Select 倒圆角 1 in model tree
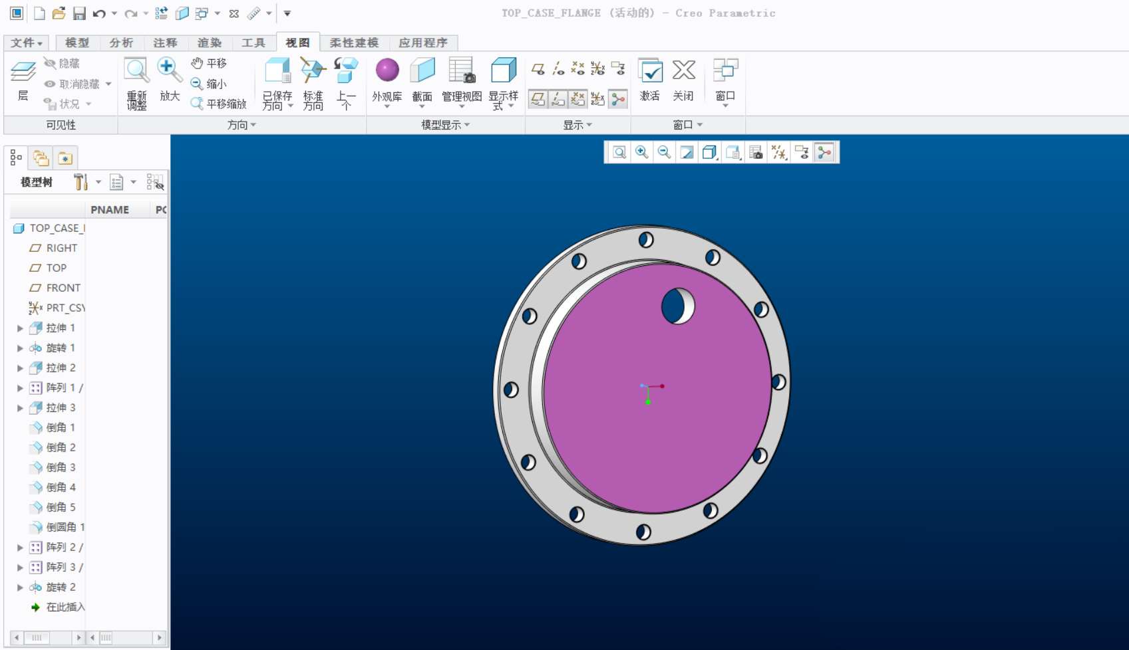This screenshot has width=1129, height=650. pyautogui.click(x=57, y=528)
